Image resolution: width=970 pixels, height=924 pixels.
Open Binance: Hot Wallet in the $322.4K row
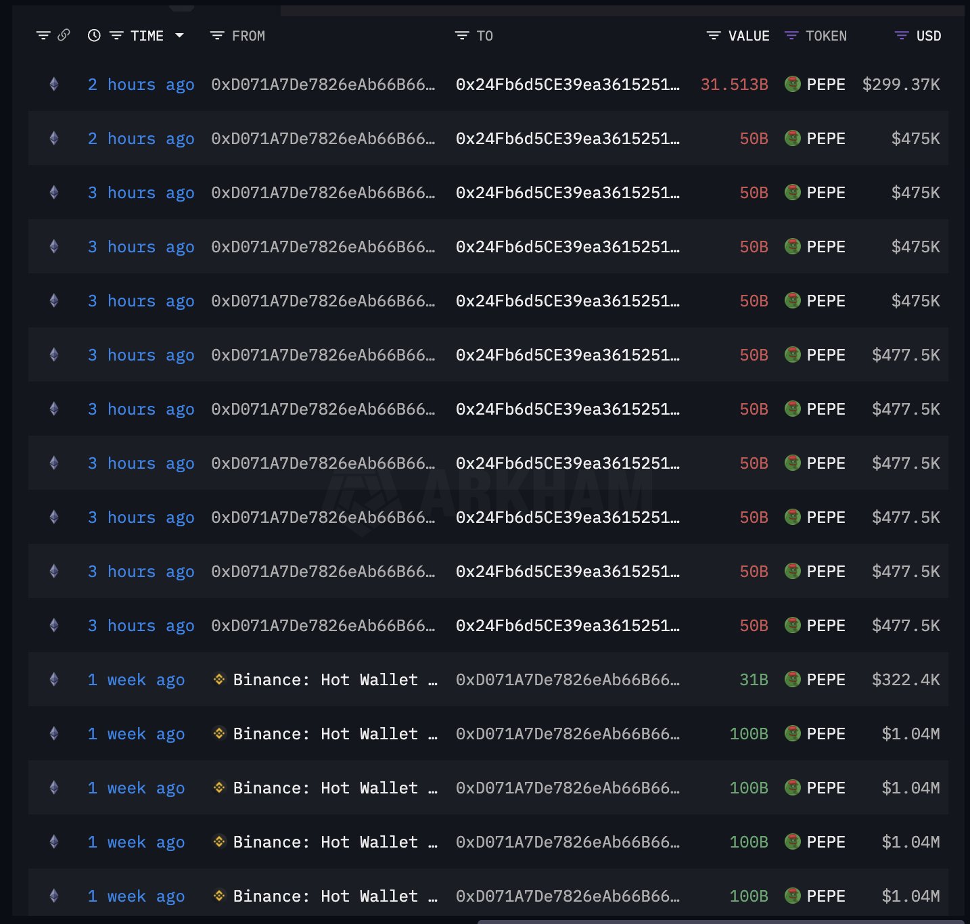coord(336,680)
